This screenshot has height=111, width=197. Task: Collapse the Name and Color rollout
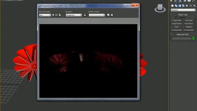tap(183, 34)
